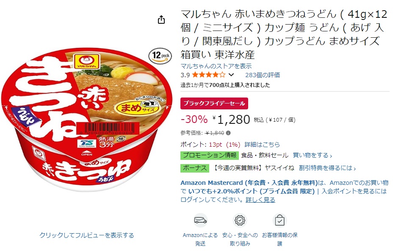Screen dimensions: 393x251
Task: Click the customer information protection icon
Action: click(280, 220)
